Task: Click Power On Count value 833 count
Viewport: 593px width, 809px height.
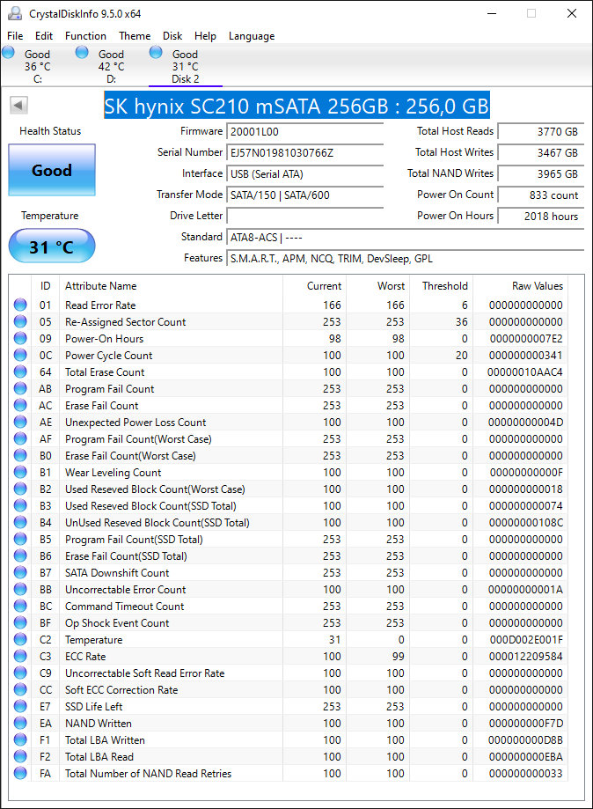Action: [541, 195]
